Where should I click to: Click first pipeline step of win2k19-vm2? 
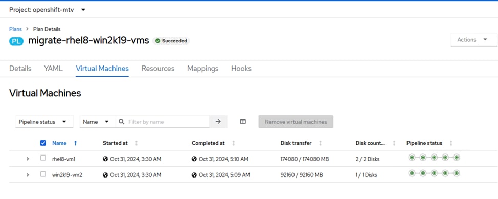(412, 173)
